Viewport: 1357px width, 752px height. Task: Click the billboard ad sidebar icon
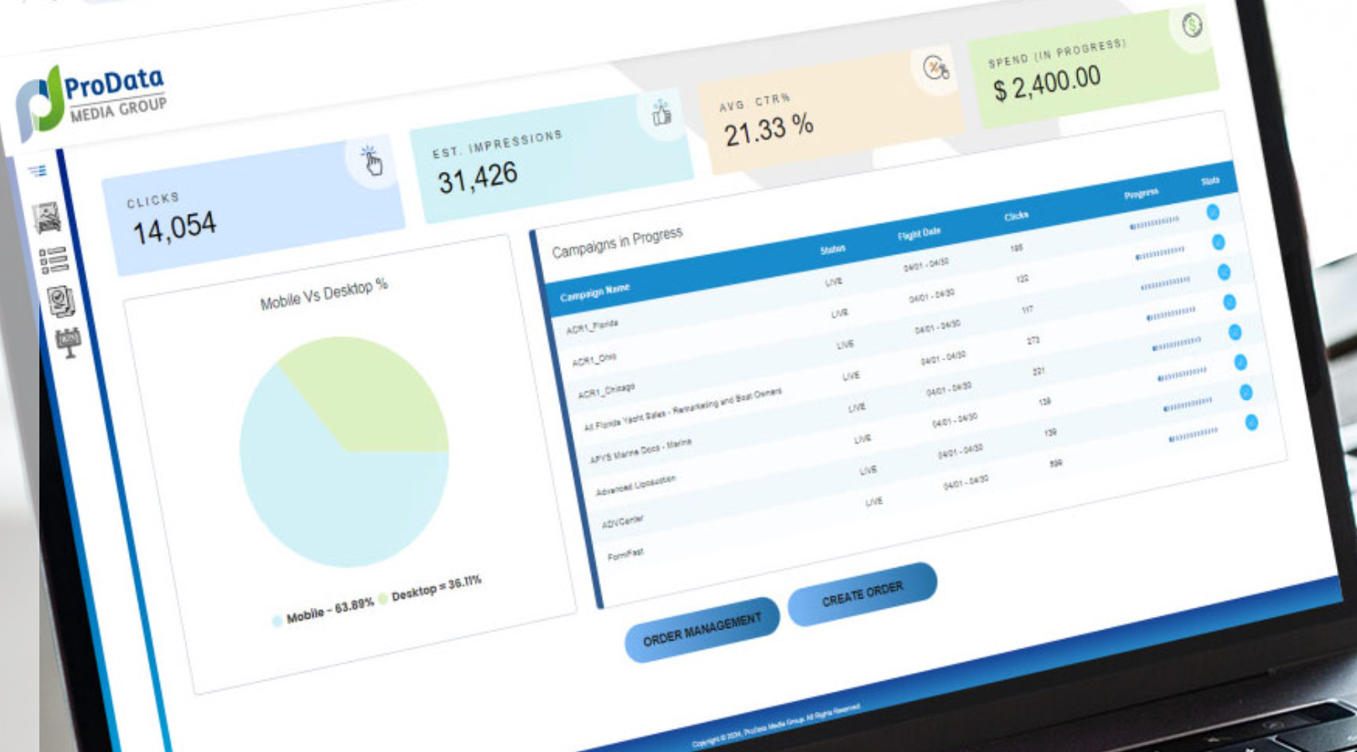(68, 341)
